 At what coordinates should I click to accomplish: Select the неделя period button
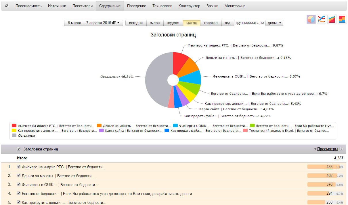(x=173, y=23)
